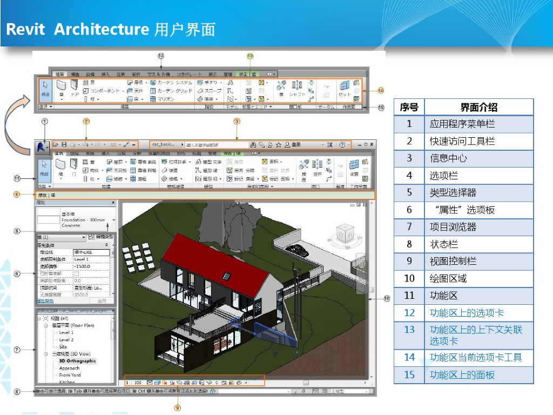
Task: Select the 竖梃 mullion tool
Action: (x=138, y=179)
